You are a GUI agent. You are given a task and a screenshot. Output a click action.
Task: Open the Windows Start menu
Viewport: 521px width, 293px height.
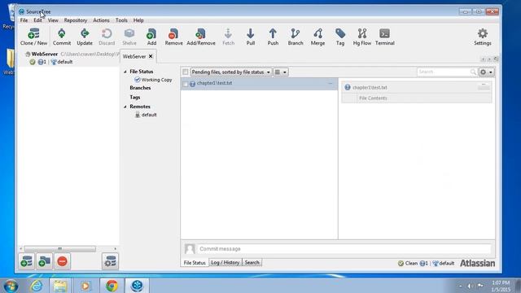(11, 286)
